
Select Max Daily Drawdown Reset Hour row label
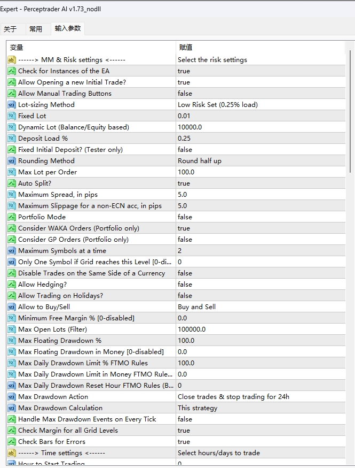pos(96,385)
